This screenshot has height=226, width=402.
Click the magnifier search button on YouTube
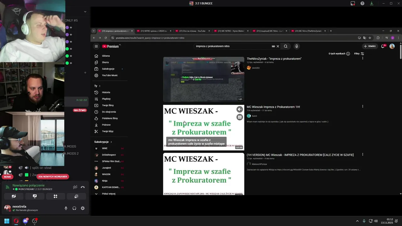click(x=285, y=46)
